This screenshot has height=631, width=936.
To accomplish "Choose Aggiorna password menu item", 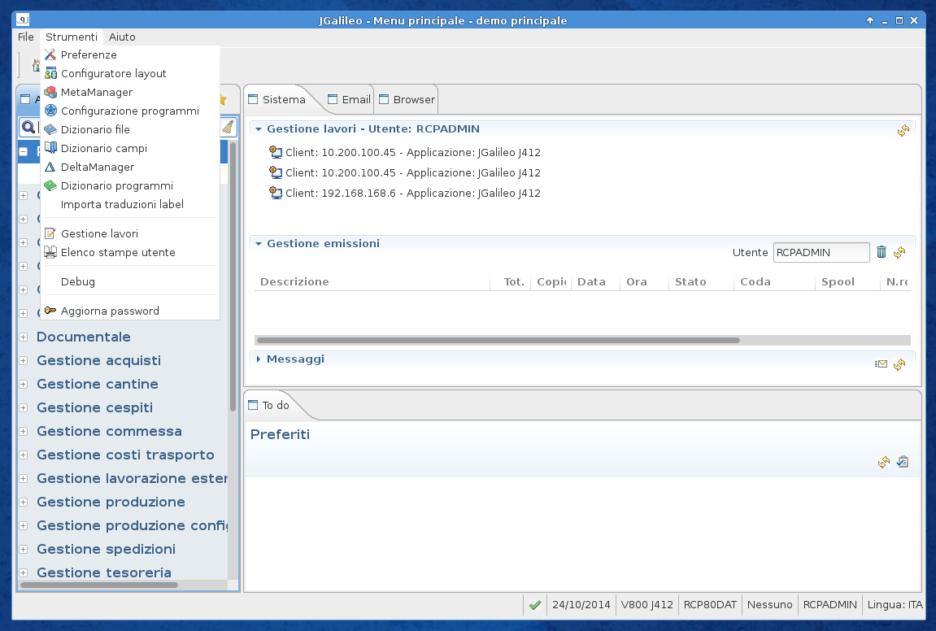I will click(129, 311).
